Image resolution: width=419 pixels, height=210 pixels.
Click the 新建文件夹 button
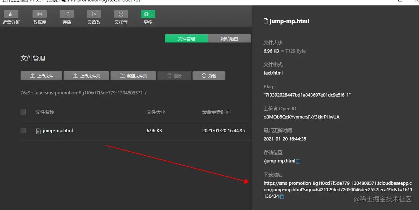click(133, 76)
